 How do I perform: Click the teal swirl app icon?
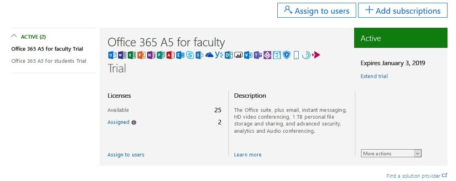click(306, 55)
